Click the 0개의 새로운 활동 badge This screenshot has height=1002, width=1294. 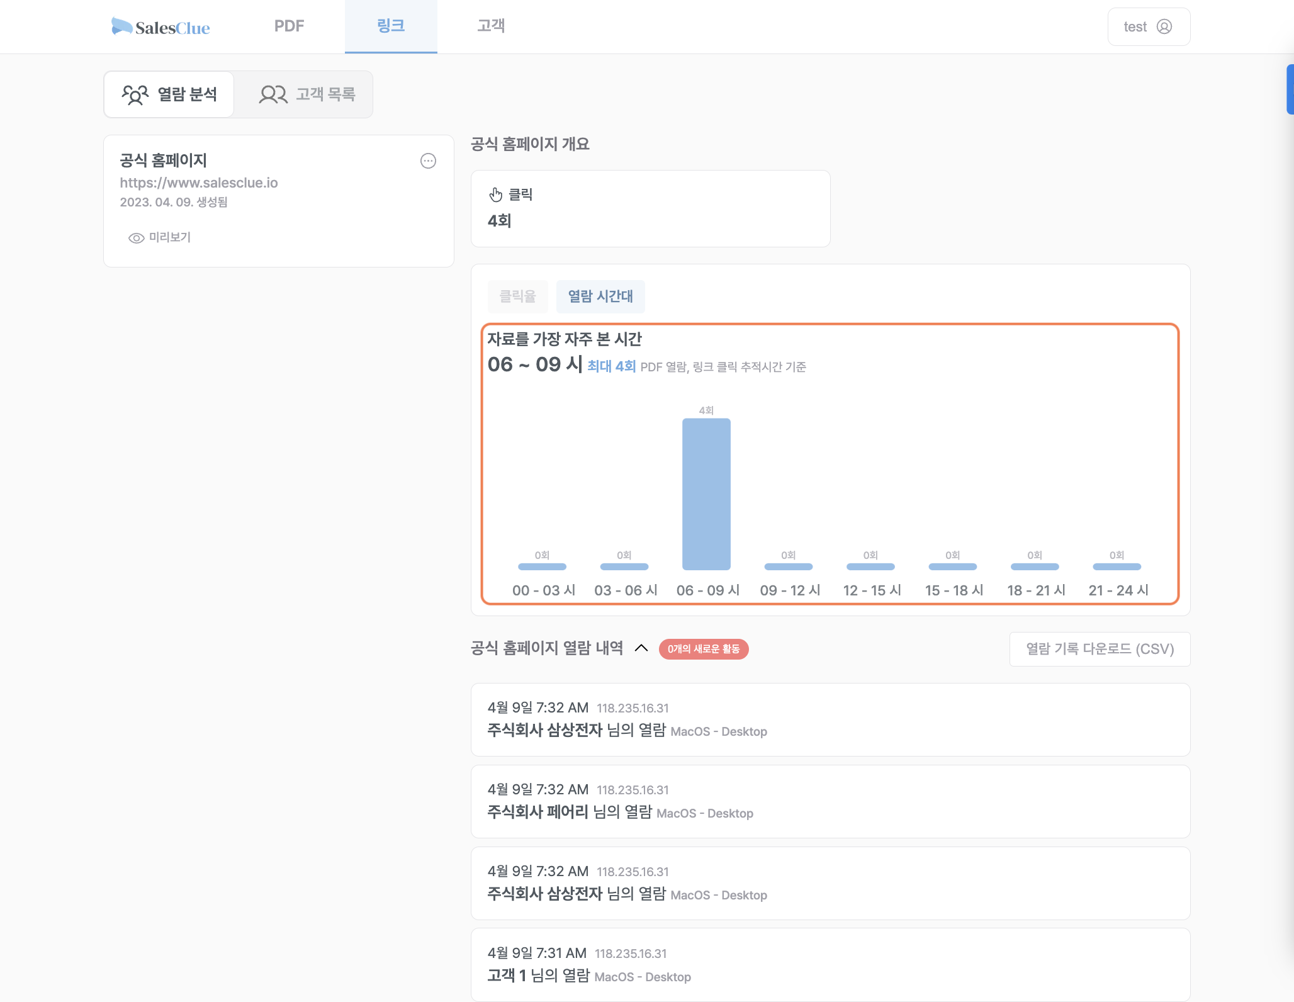pos(704,649)
